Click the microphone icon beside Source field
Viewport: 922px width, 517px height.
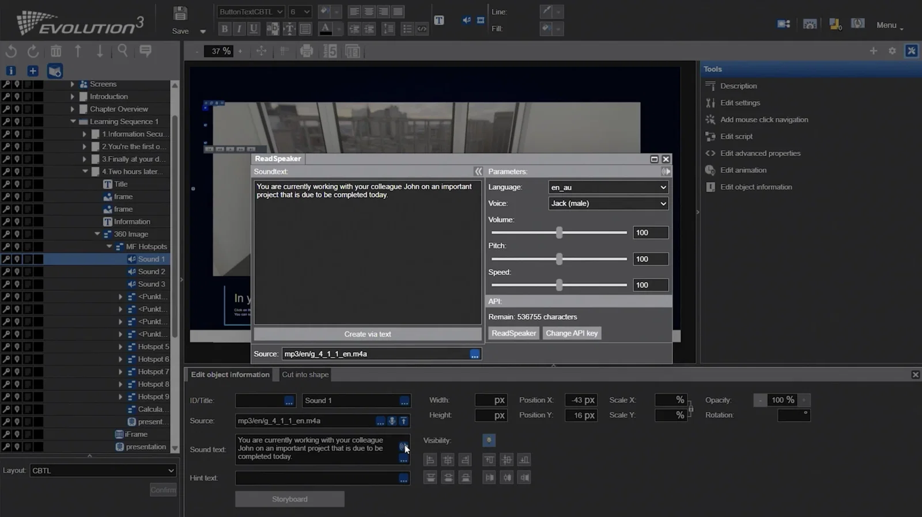pyautogui.click(x=392, y=421)
